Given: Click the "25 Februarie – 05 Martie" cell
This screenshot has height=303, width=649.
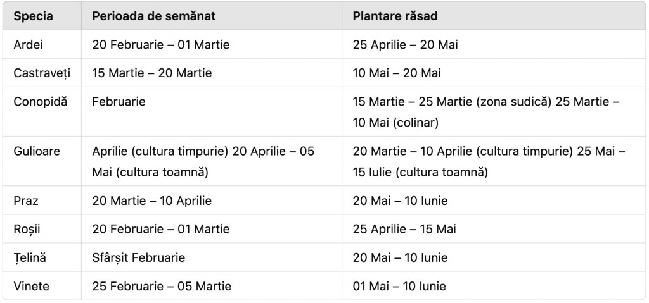Looking at the screenshot, I should [162, 286].
